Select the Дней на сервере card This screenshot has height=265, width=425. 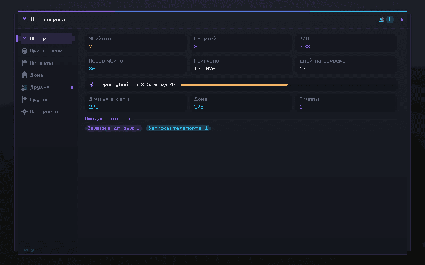(x=346, y=65)
